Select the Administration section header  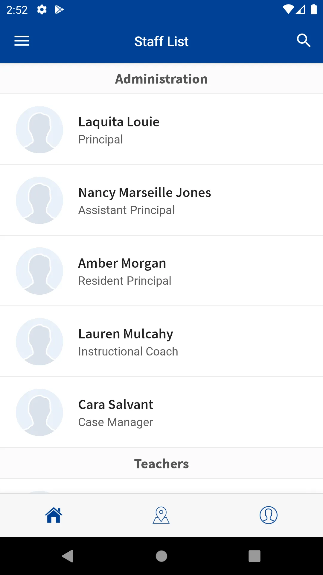(x=161, y=79)
